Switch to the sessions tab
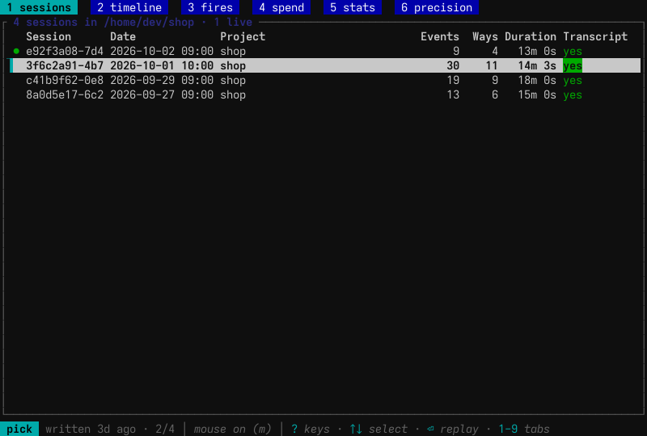 (39, 7)
